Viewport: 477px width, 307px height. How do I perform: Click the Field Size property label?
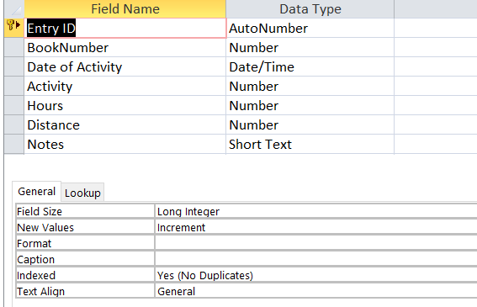tap(85, 211)
